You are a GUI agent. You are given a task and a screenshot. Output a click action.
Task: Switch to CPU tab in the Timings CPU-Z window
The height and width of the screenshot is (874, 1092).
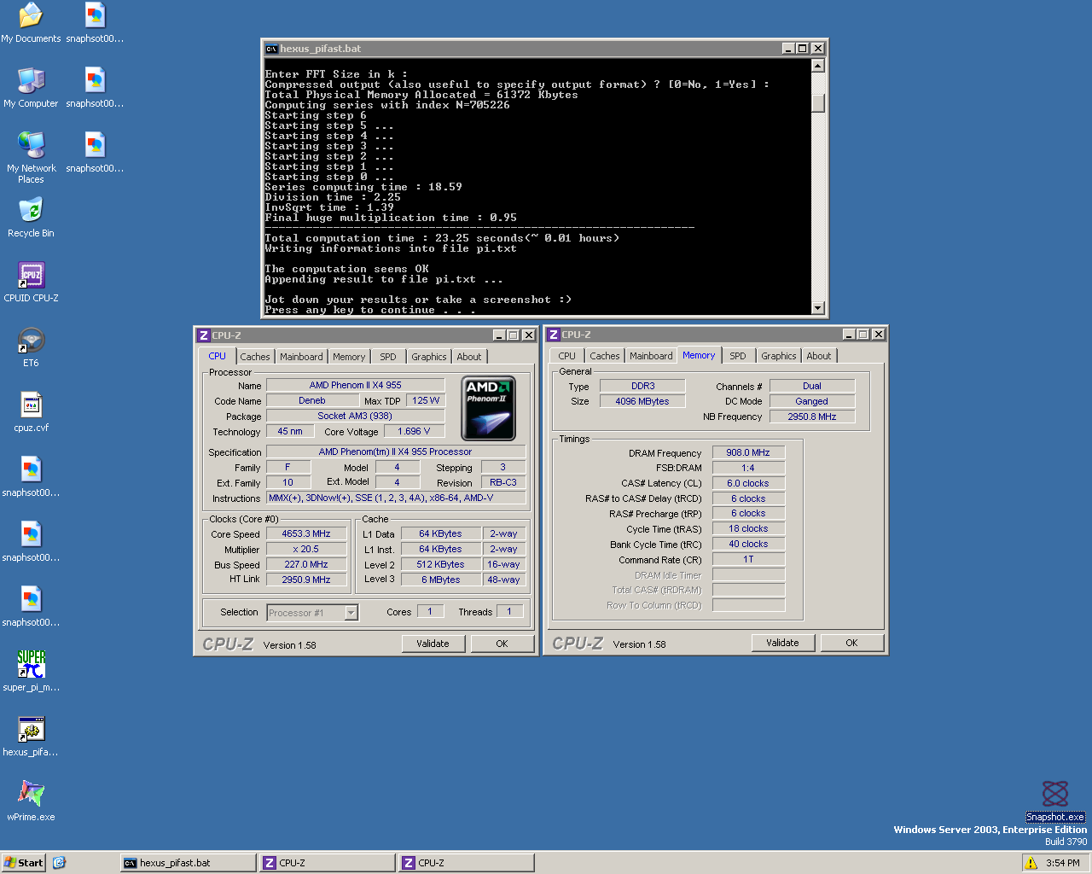coord(566,356)
